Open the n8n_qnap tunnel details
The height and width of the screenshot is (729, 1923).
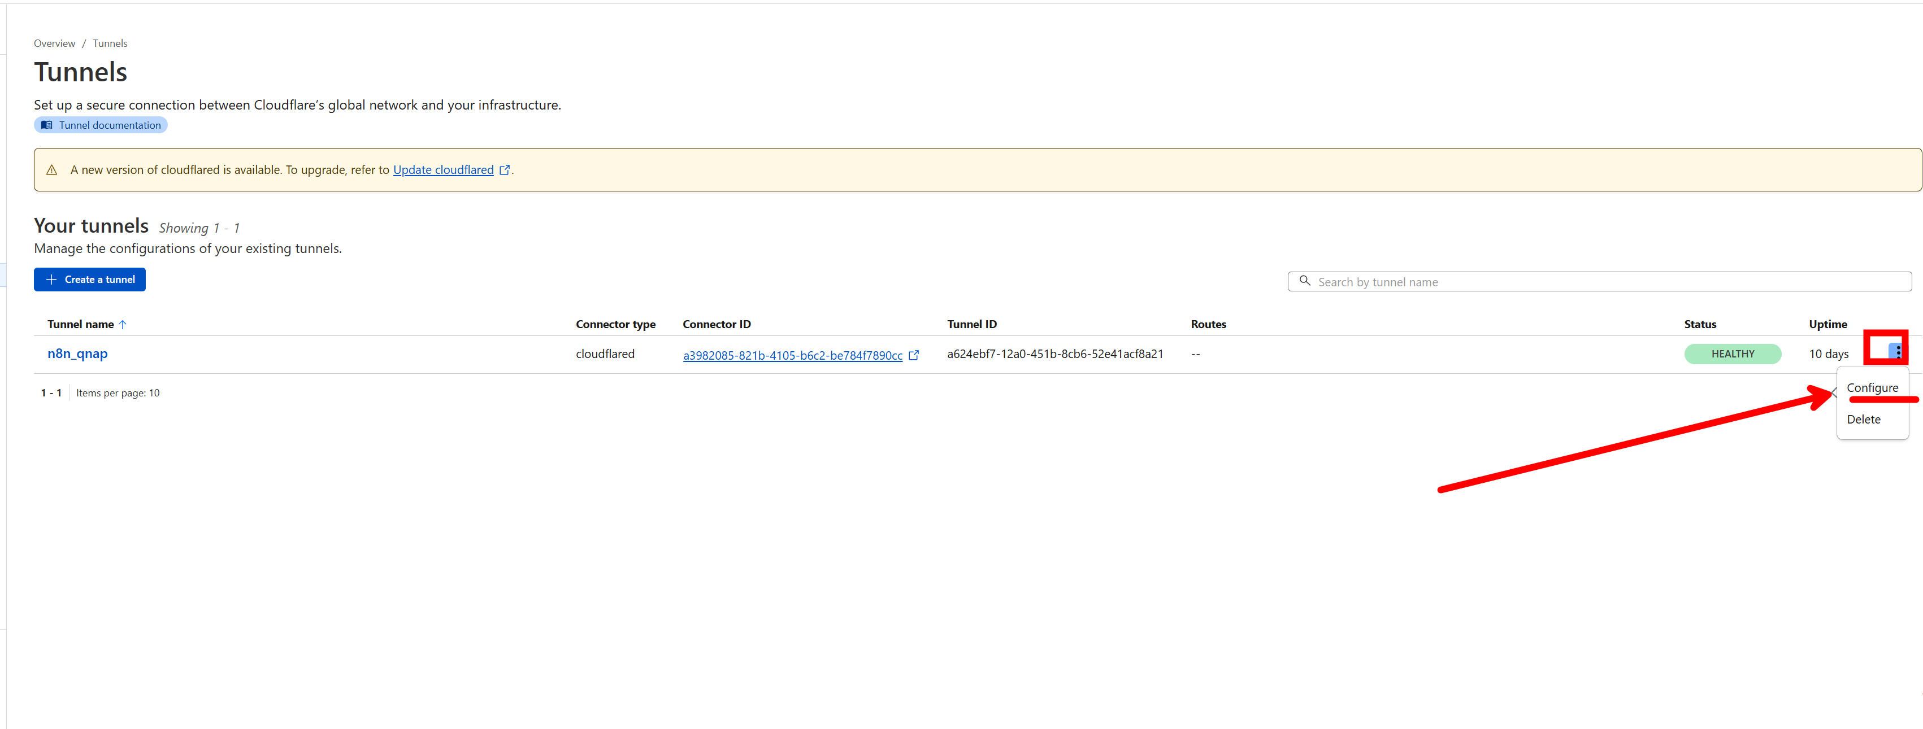point(77,353)
